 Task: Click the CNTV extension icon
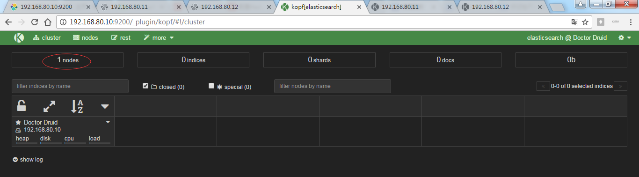pyautogui.click(x=615, y=22)
